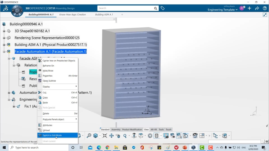Click the cube with cursor icon at toolbar end
The width and height of the screenshot is (269, 151).
coord(224,136)
